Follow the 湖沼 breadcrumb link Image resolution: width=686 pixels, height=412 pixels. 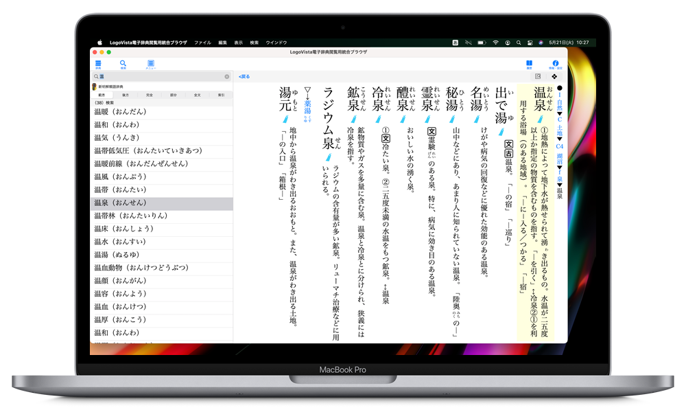(x=560, y=159)
